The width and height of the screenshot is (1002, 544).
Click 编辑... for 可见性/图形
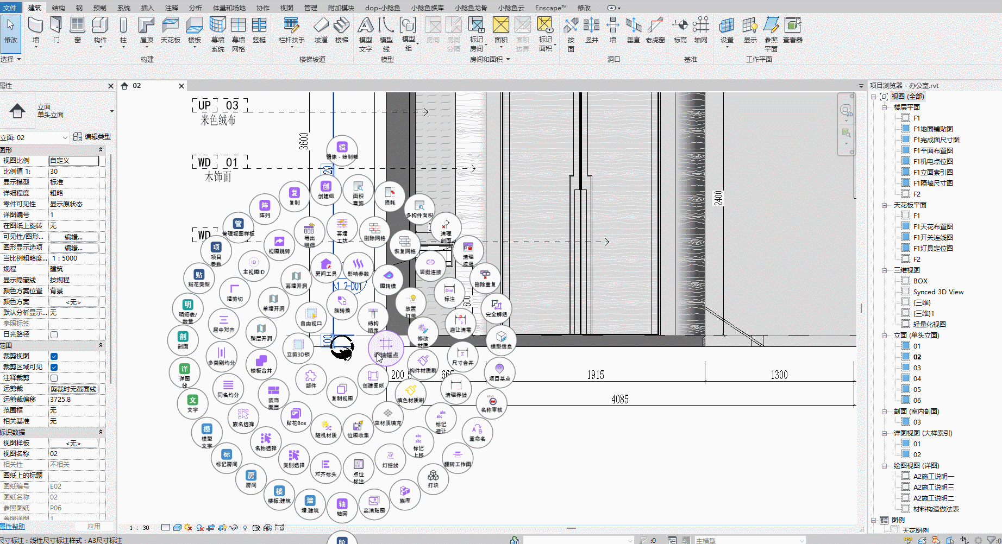(74, 237)
